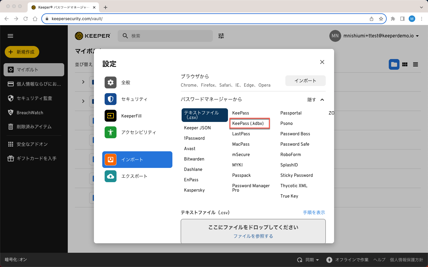The image size is (428, 267).
Task: Click the インポート button for browsers
Action: 305,81
